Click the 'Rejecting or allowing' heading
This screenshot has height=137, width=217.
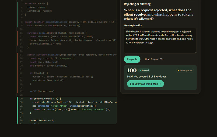pyautogui.click(x=137, y=4)
